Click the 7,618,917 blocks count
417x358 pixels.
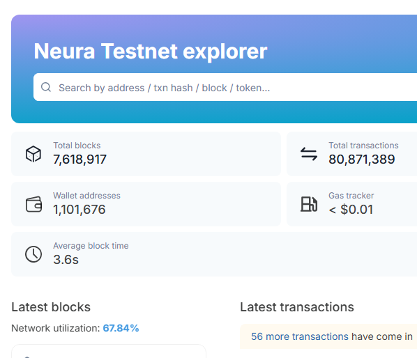click(x=79, y=159)
